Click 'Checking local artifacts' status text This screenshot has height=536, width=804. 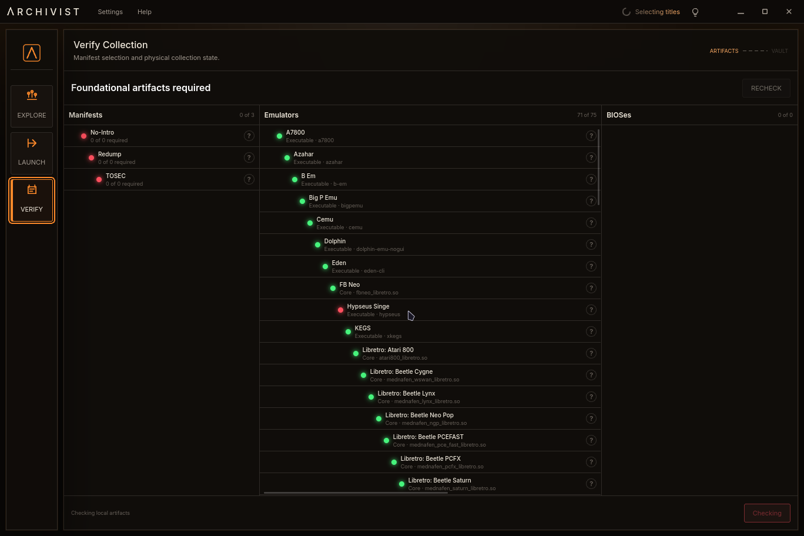click(x=101, y=513)
